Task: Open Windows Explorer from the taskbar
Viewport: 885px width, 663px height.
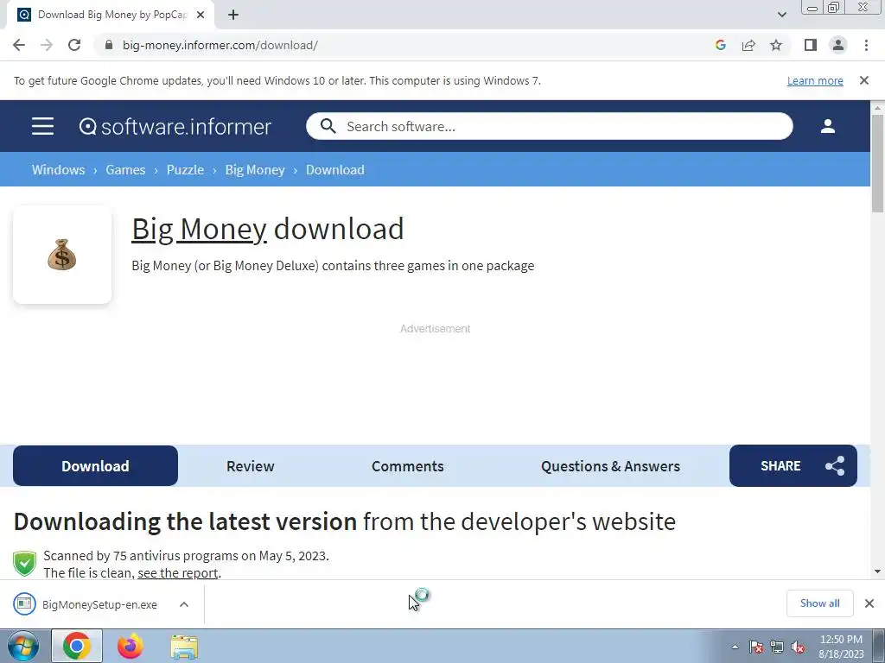Action: (184, 646)
